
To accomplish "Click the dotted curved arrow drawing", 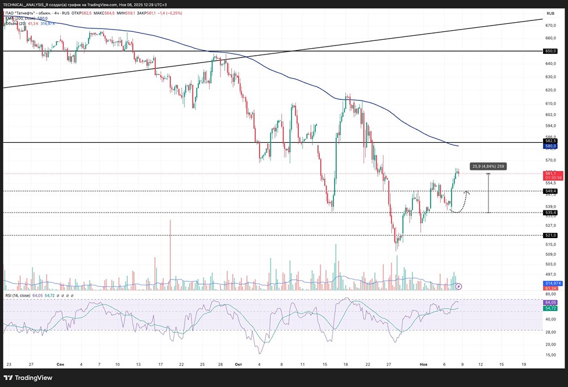I will (461, 202).
